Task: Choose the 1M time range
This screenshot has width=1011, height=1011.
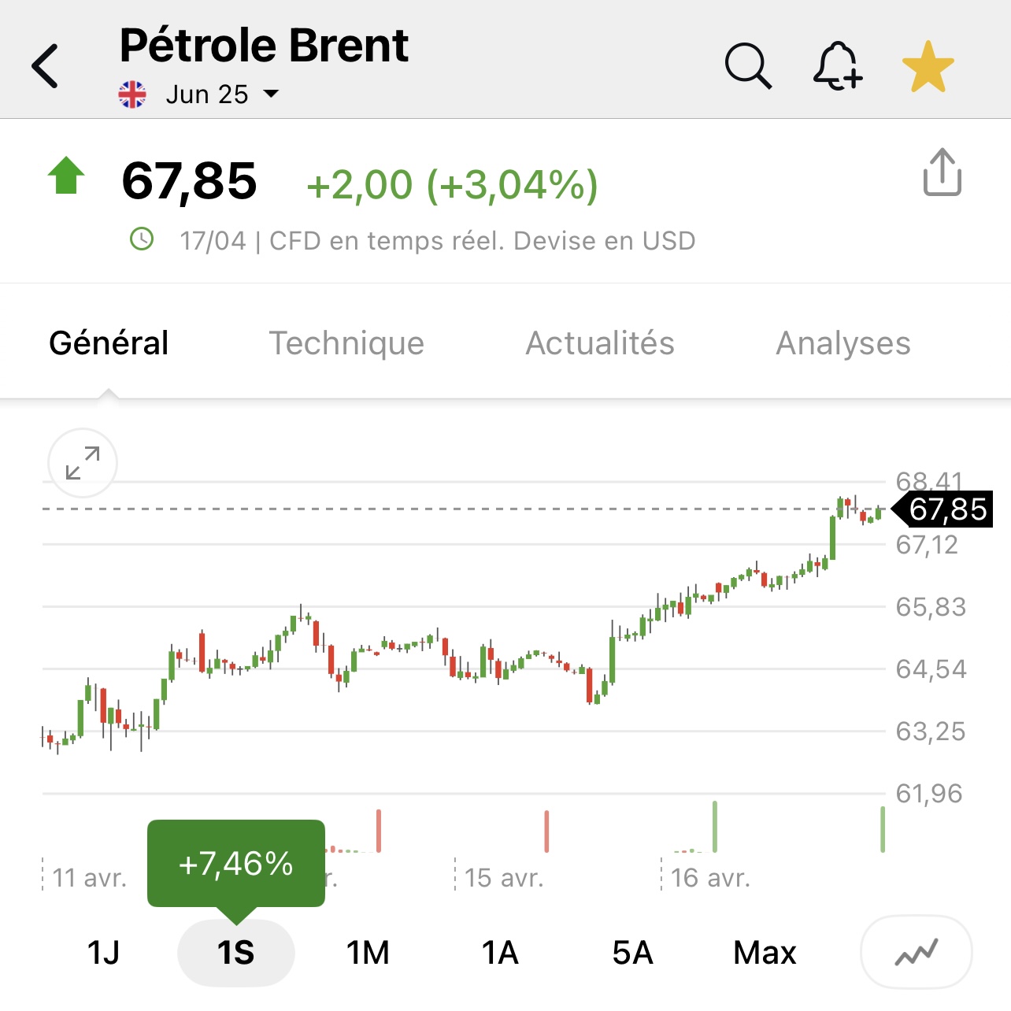Action: [x=368, y=953]
